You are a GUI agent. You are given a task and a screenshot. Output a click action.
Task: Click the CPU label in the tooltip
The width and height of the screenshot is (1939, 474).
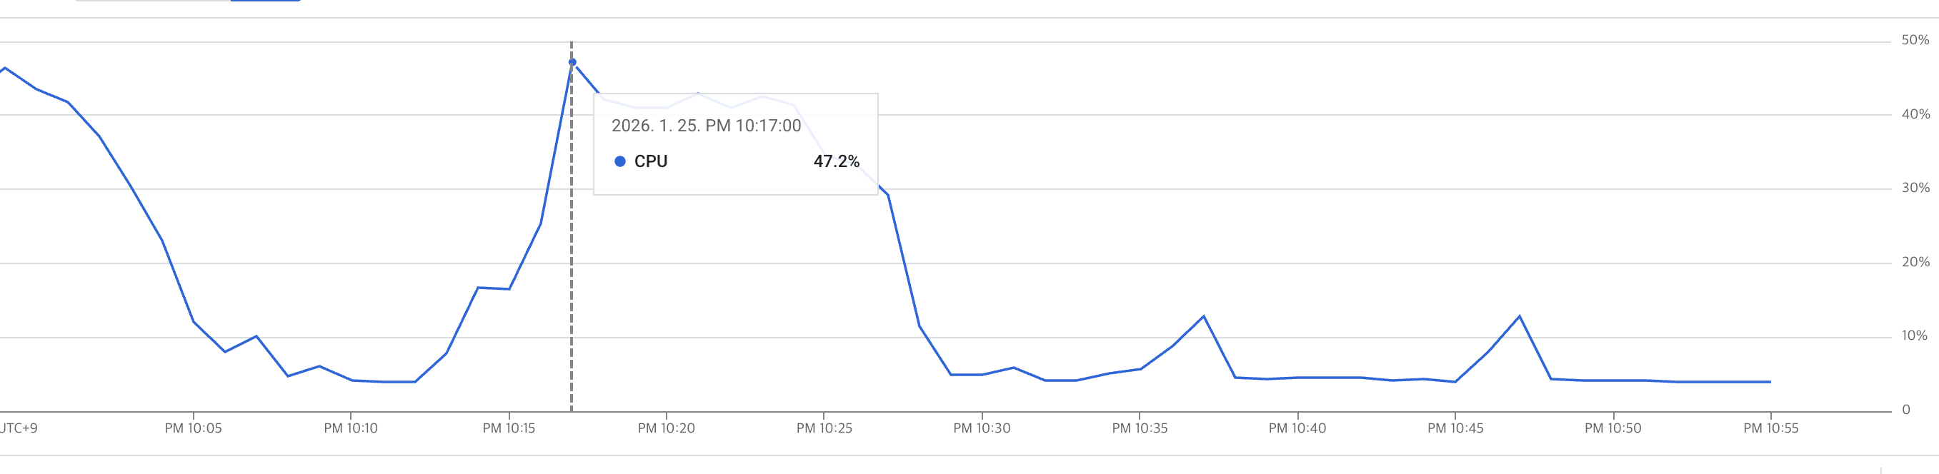coord(650,162)
